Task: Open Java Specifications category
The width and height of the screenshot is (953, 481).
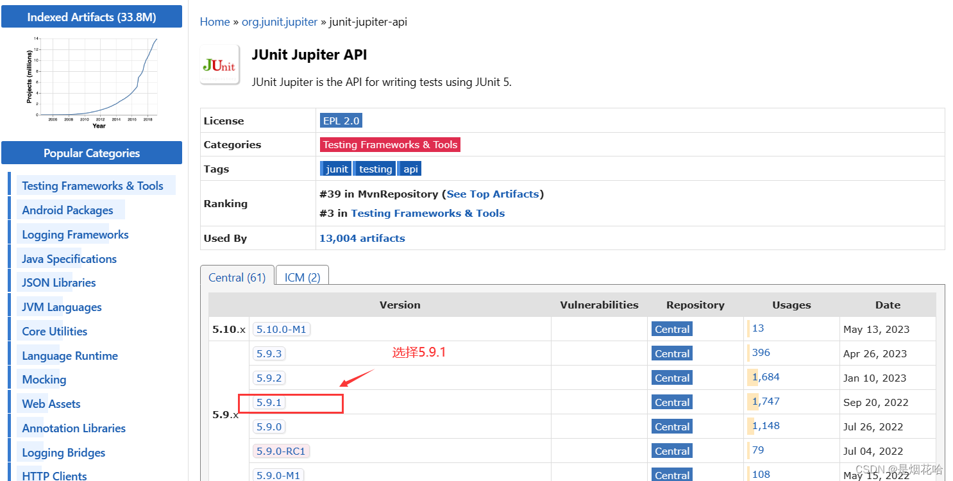Action: (x=69, y=259)
